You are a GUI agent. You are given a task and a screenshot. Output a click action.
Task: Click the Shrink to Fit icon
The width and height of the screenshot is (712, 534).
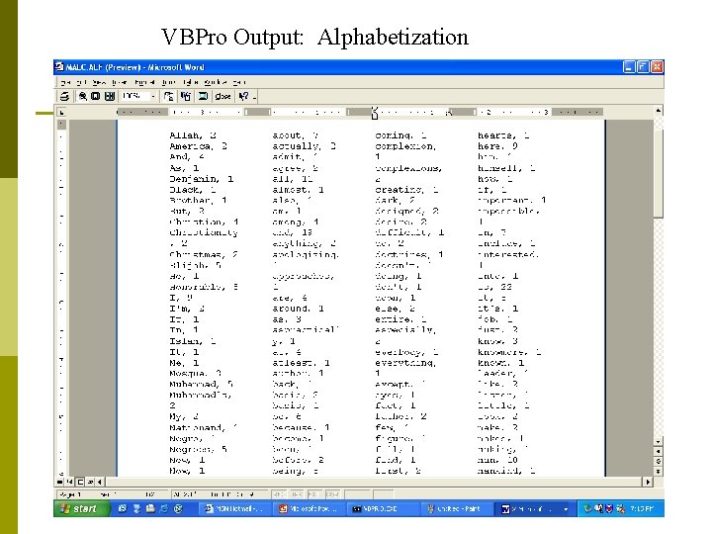coord(185,96)
